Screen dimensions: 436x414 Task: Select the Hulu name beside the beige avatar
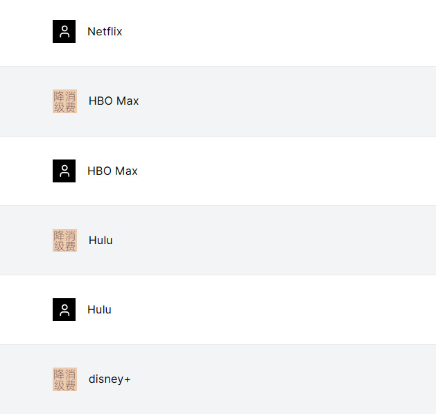pyautogui.click(x=101, y=240)
